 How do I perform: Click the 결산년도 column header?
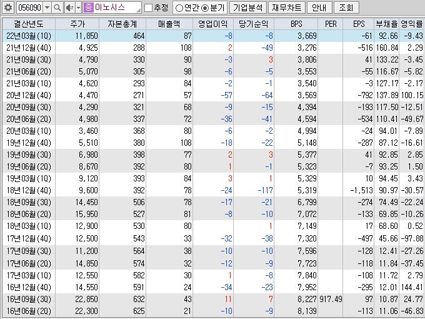tap(29, 24)
